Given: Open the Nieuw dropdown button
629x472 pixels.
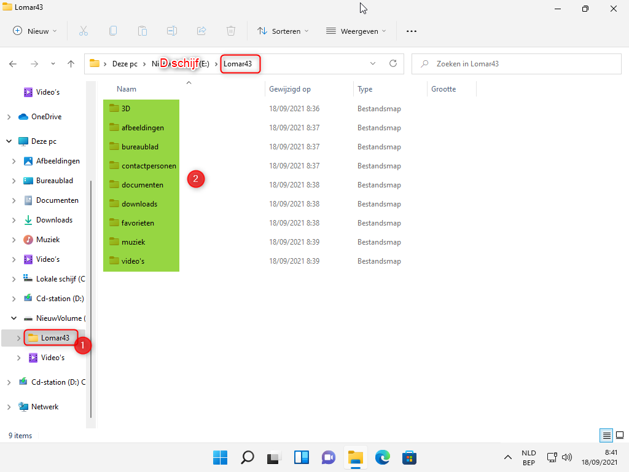Looking at the screenshot, I should tap(35, 31).
